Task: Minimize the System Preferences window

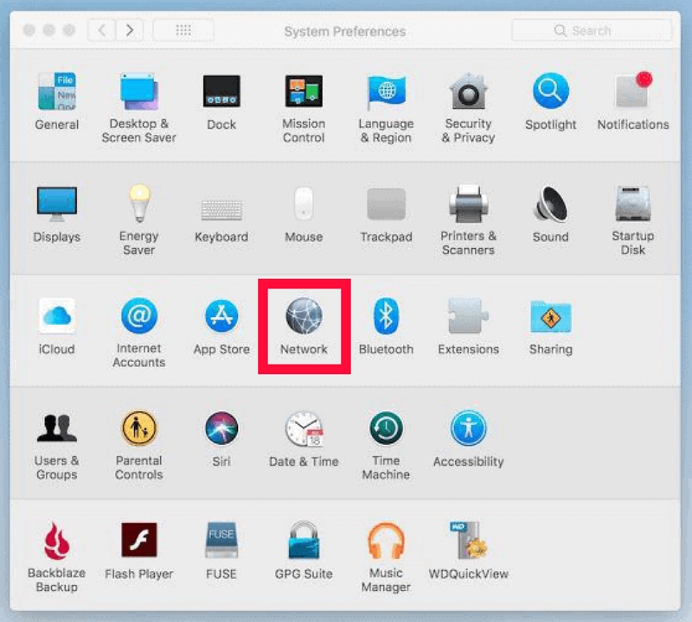Action: 49,30
